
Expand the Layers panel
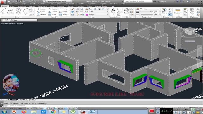coord(92,17)
